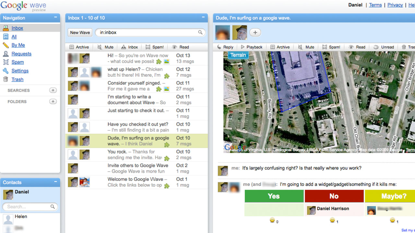Mark as Spam in inbox toolbar
This screenshot has width=415, height=233.
click(154, 47)
